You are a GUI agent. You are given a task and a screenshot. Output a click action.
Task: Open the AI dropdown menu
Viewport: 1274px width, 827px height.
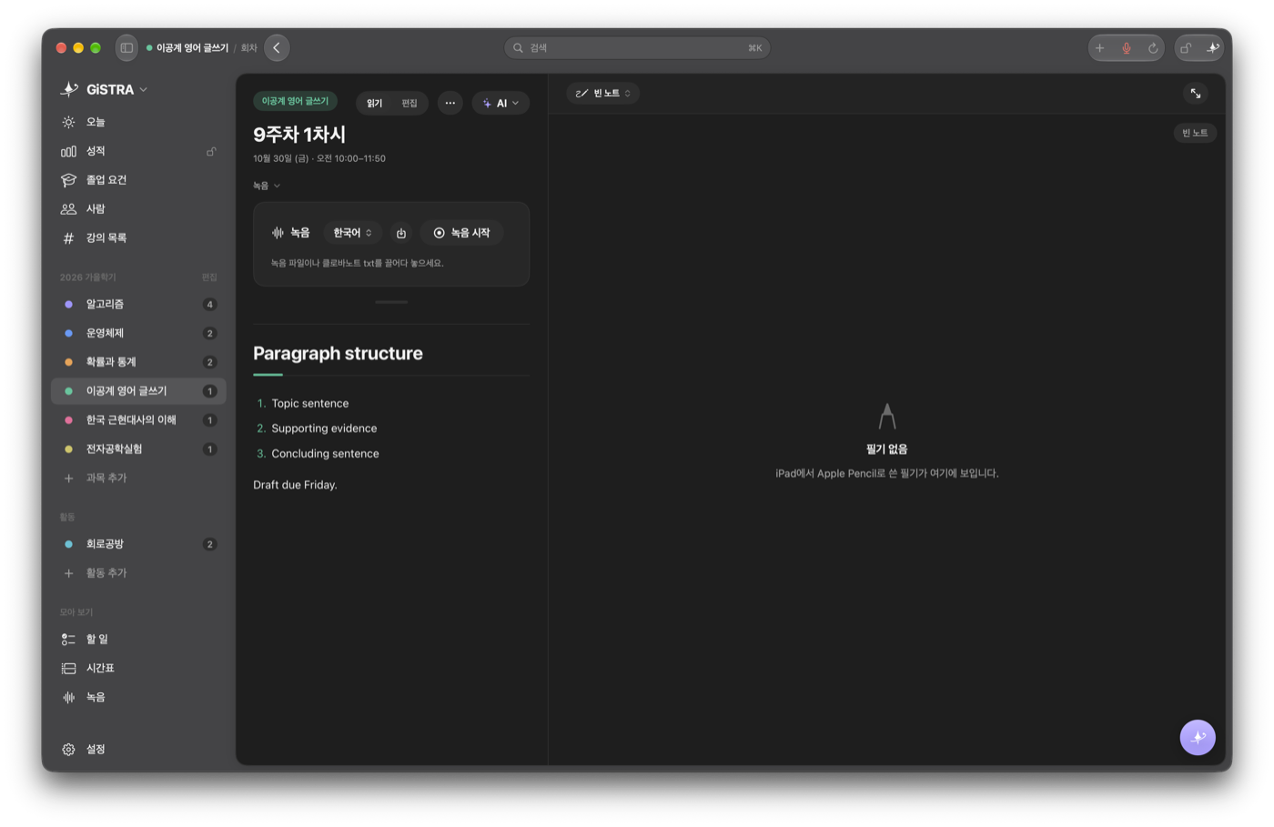click(x=500, y=103)
